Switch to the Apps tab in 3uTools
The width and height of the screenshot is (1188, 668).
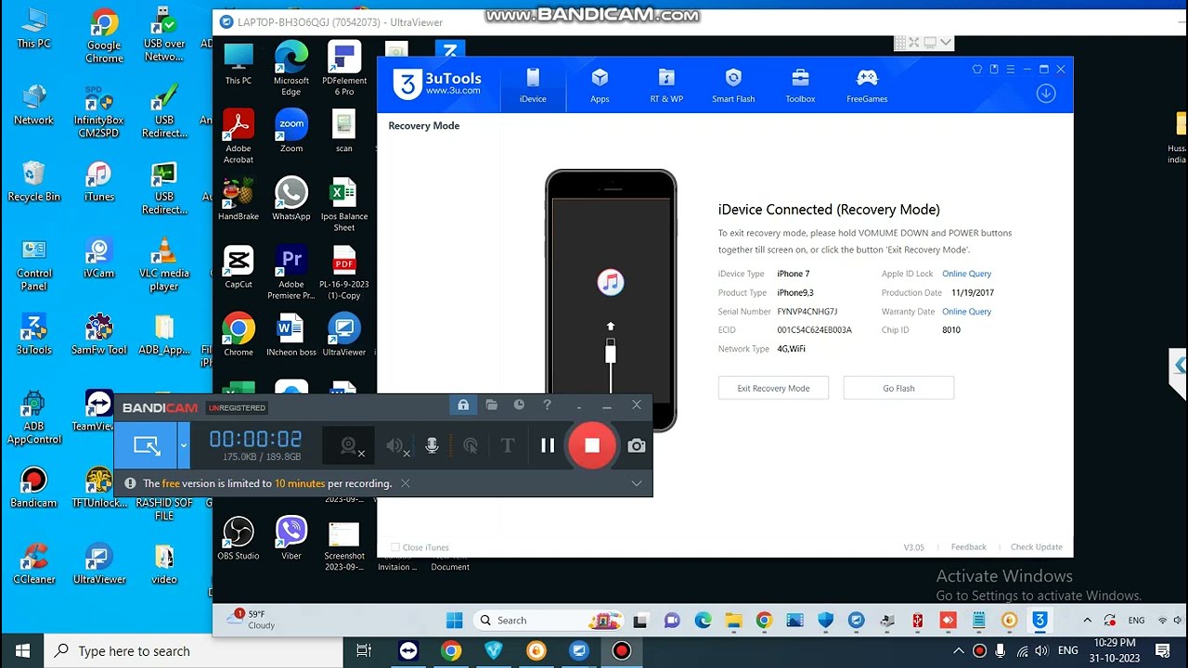tap(600, 85)
